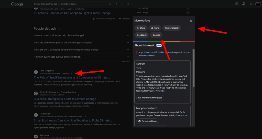Click Feedback below People also ask
The height and width of the screenshot is (139, 262).
point(126,61)
